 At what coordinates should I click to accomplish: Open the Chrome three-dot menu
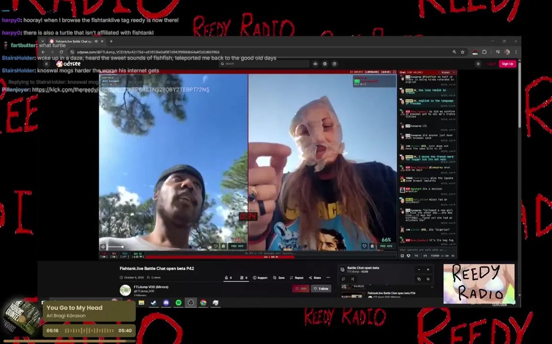tap(516, 52)
